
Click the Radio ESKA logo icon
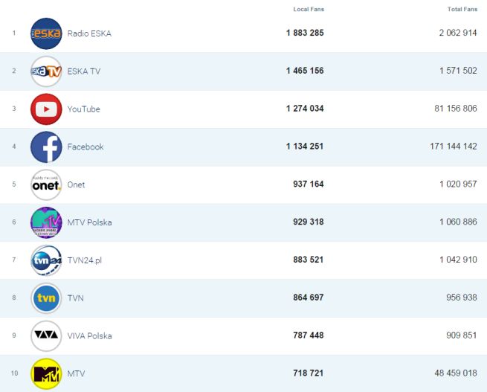46,33
